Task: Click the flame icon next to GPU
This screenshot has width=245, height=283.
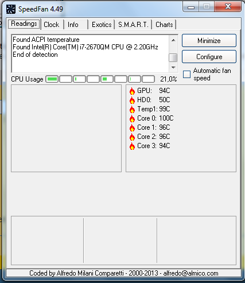Action: tap(132, 91)
